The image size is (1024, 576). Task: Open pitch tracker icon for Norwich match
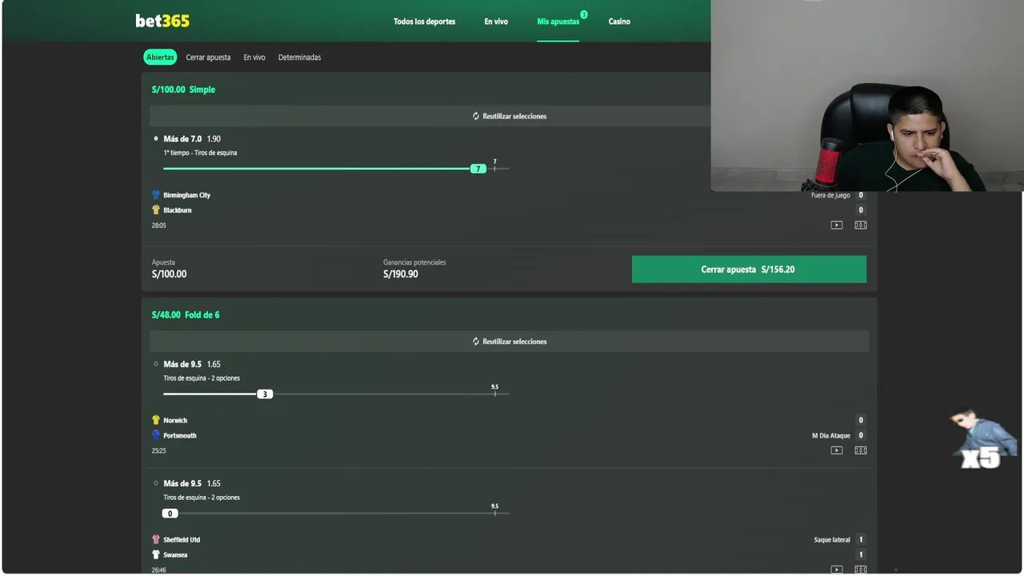tap(861, 450)
